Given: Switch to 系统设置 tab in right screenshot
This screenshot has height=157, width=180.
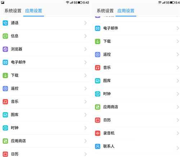Looking at the screenshot, I should [x=105, y=11].
